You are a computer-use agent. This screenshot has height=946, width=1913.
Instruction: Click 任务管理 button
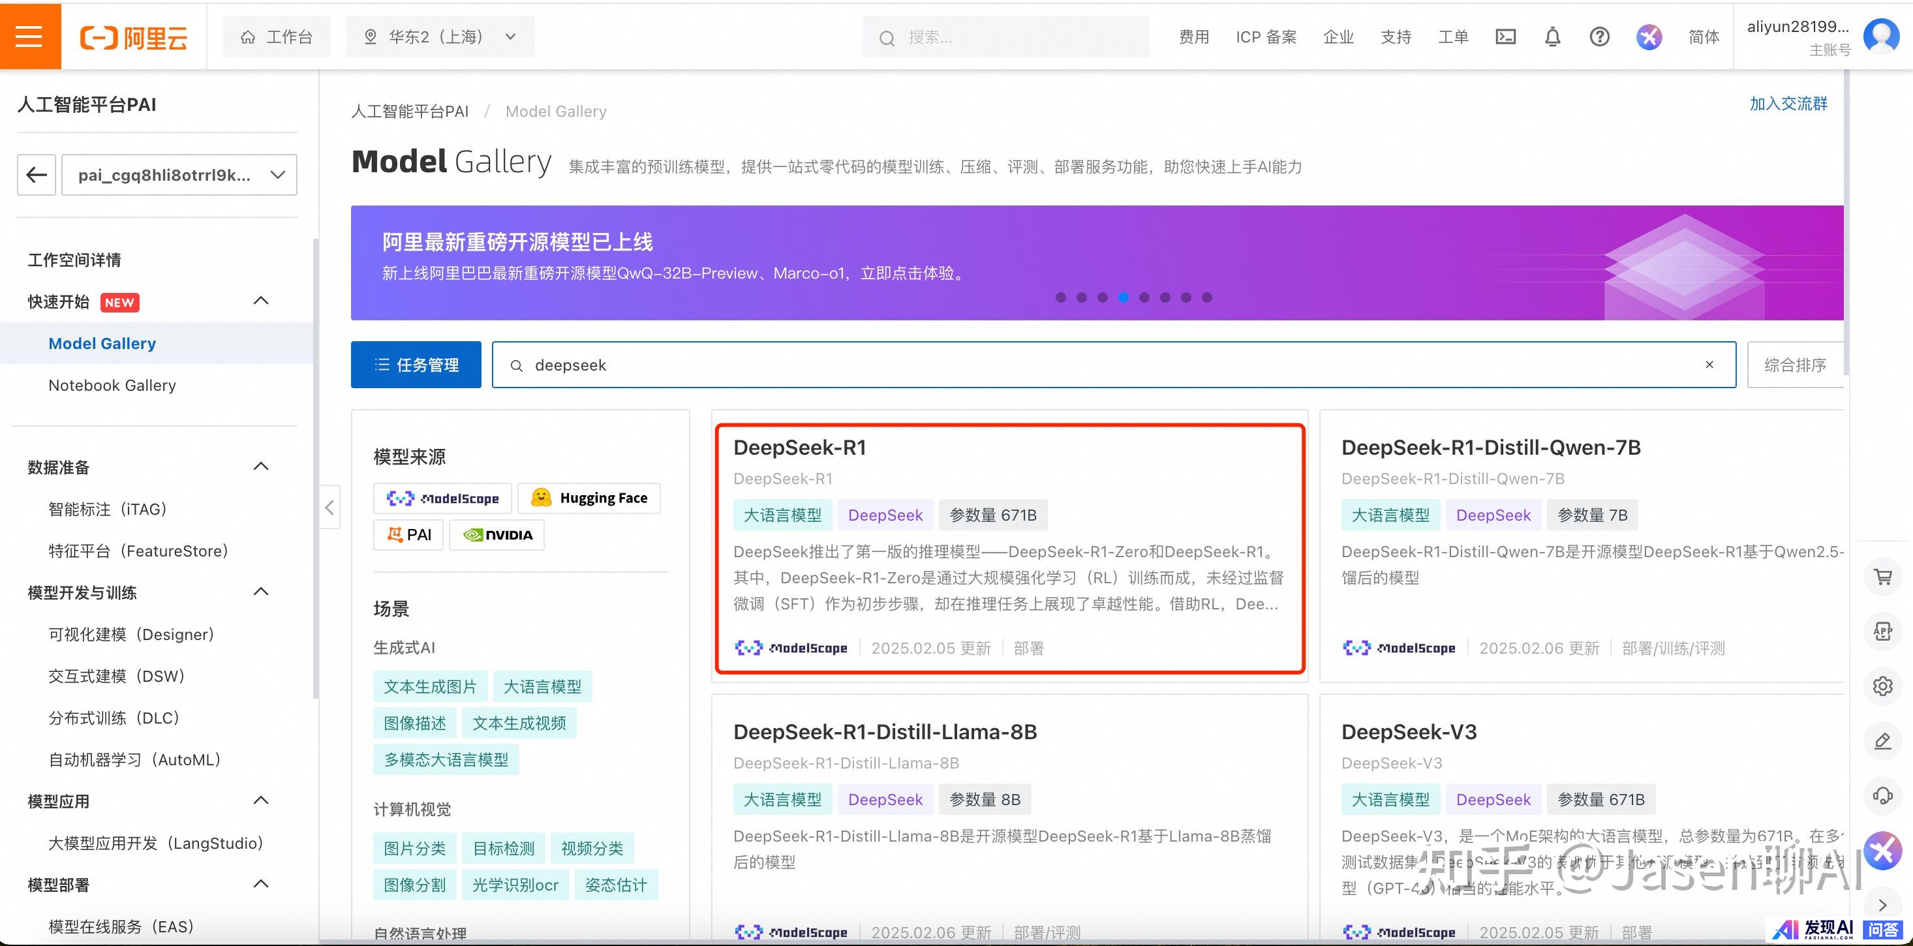[x=416, y=365]
